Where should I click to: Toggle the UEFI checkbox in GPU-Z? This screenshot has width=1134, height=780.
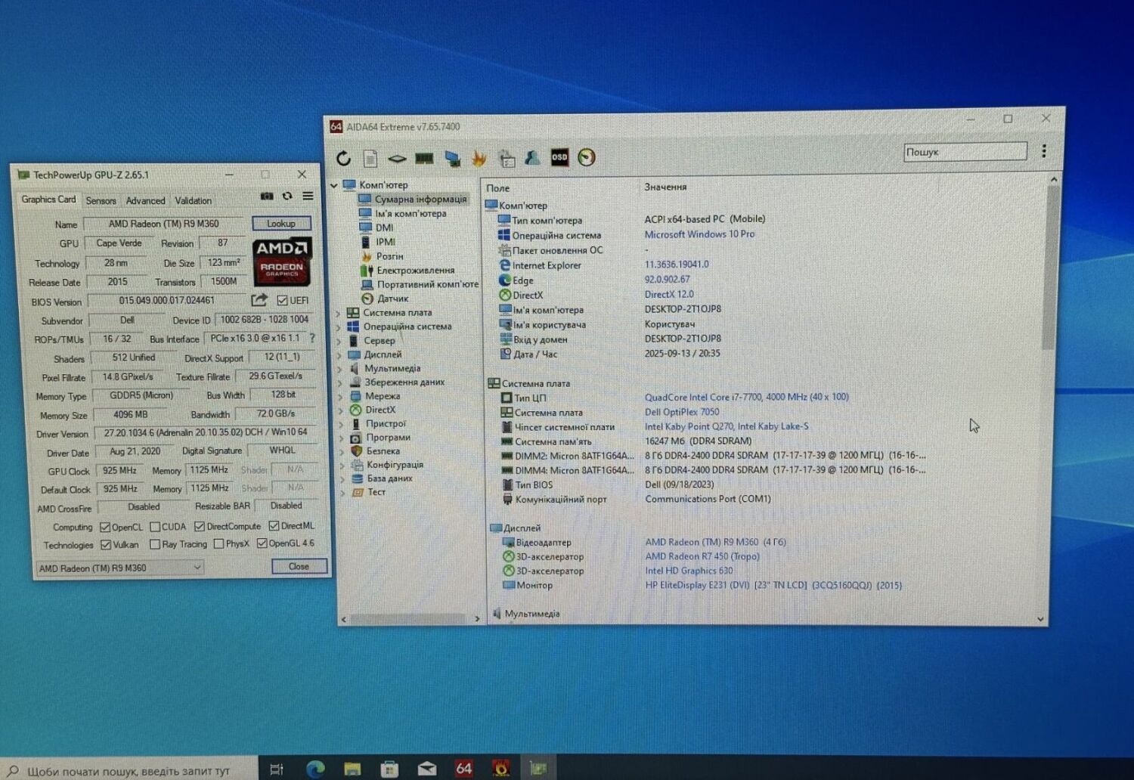pos(280,300)
